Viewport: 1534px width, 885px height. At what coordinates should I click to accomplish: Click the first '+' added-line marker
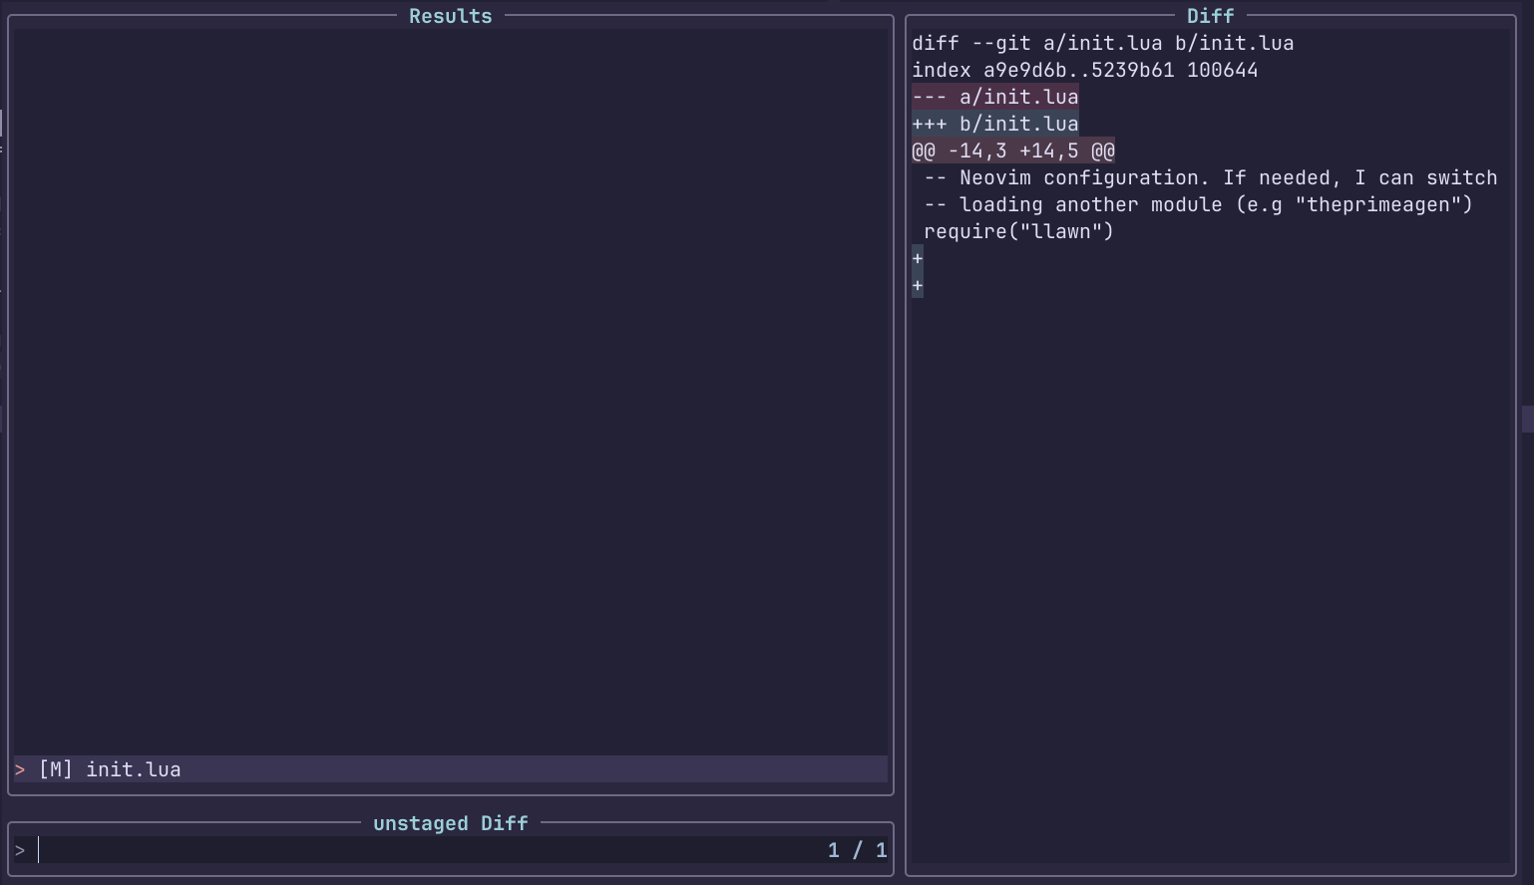coord(916,257)
